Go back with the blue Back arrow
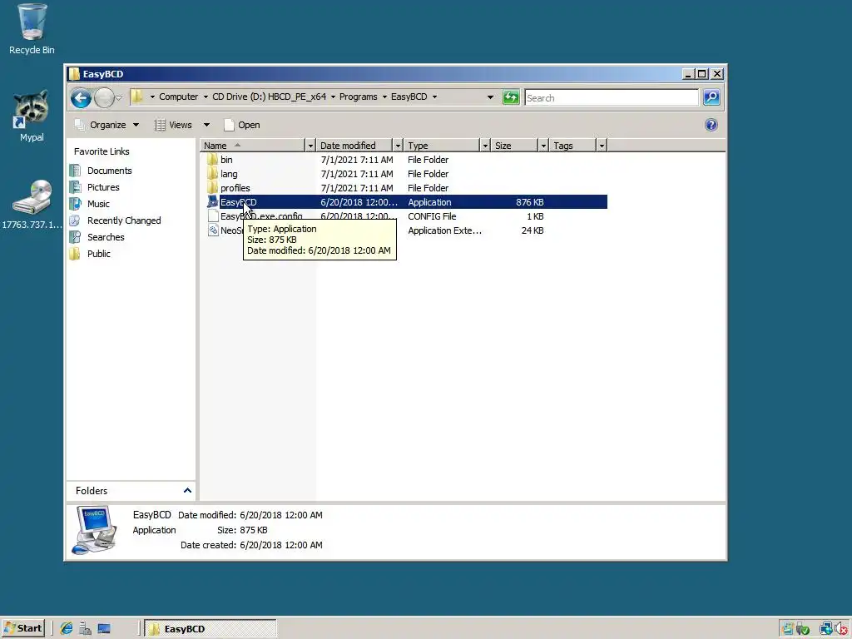 [81, 98]
